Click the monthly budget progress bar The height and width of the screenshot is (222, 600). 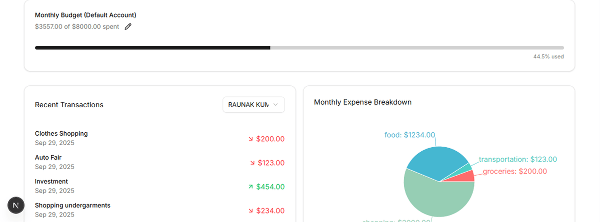299,48
